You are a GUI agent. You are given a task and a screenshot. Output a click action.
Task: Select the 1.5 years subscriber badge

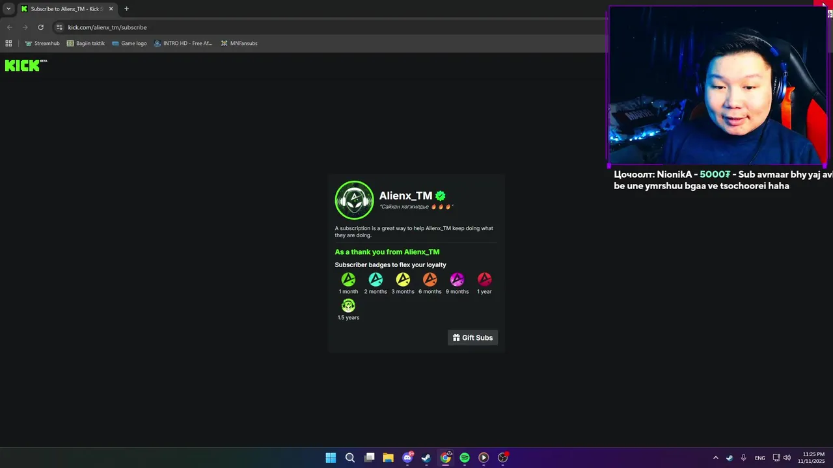pos(348,305)
